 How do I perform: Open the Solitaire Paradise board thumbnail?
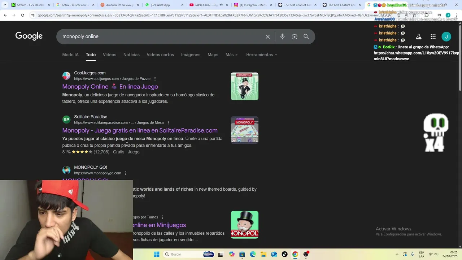pos(245,130)
